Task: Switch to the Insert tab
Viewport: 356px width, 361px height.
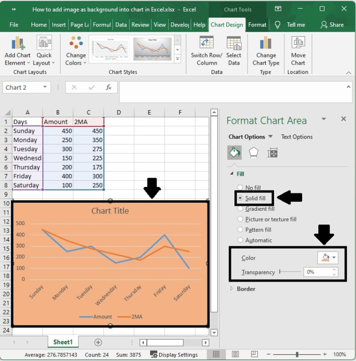Action: 58,25
